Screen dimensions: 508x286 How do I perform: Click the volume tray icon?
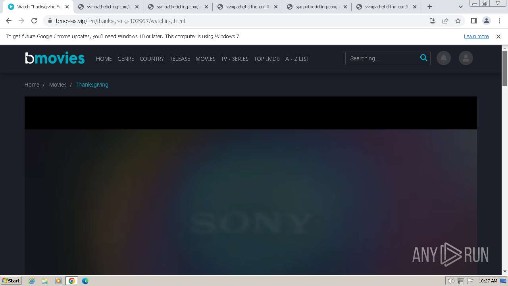[x=451, y=281]
